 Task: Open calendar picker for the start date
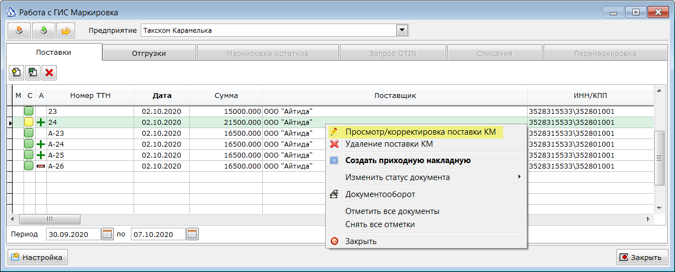107,234
